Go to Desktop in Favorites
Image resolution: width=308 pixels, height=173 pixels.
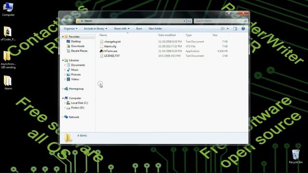click(76, 41)
